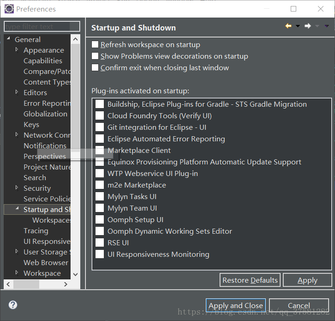Expand the User Storage Service node
The image size is (335, 321).
(x=17, y=252)
